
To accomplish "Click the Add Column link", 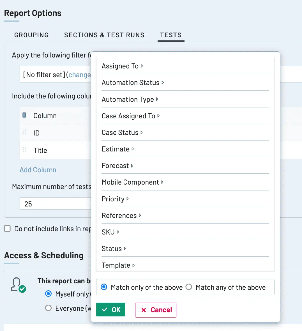I will pos(38,170).
